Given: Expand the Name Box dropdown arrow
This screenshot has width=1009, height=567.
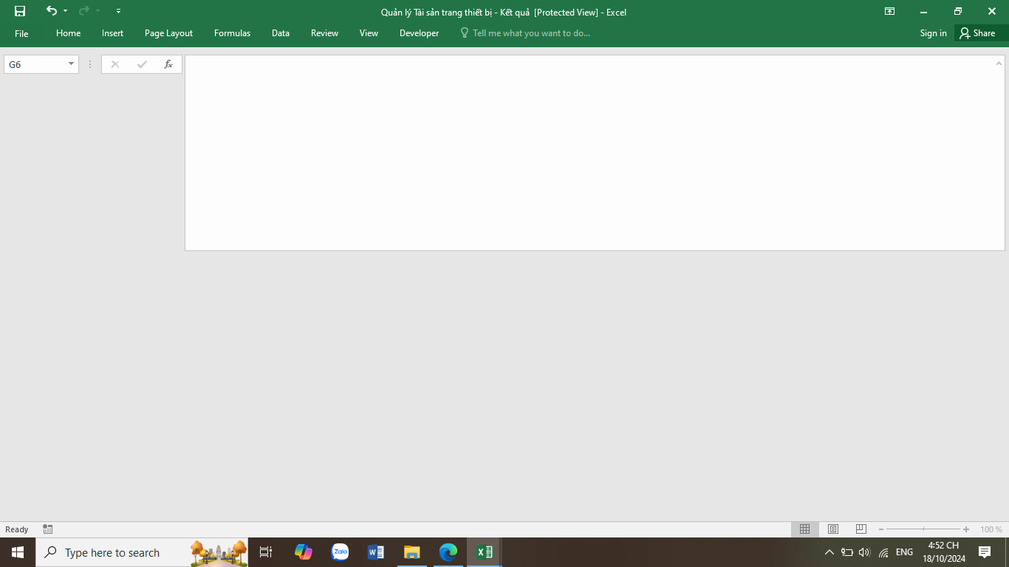Looking at the screenshot, I should click(x=72, y=64).
